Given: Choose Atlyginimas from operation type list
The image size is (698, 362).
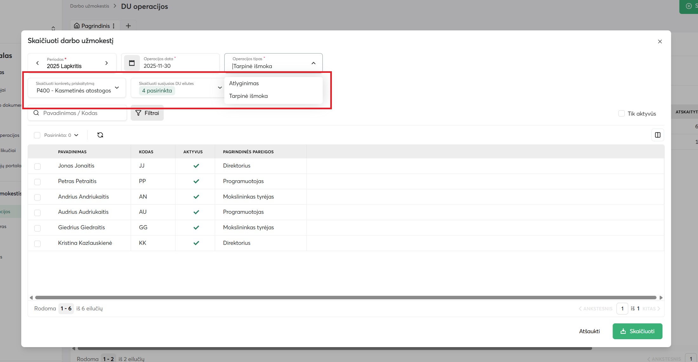Looking at the screenshot, I should pyautogui.click(x=244, y=83).
